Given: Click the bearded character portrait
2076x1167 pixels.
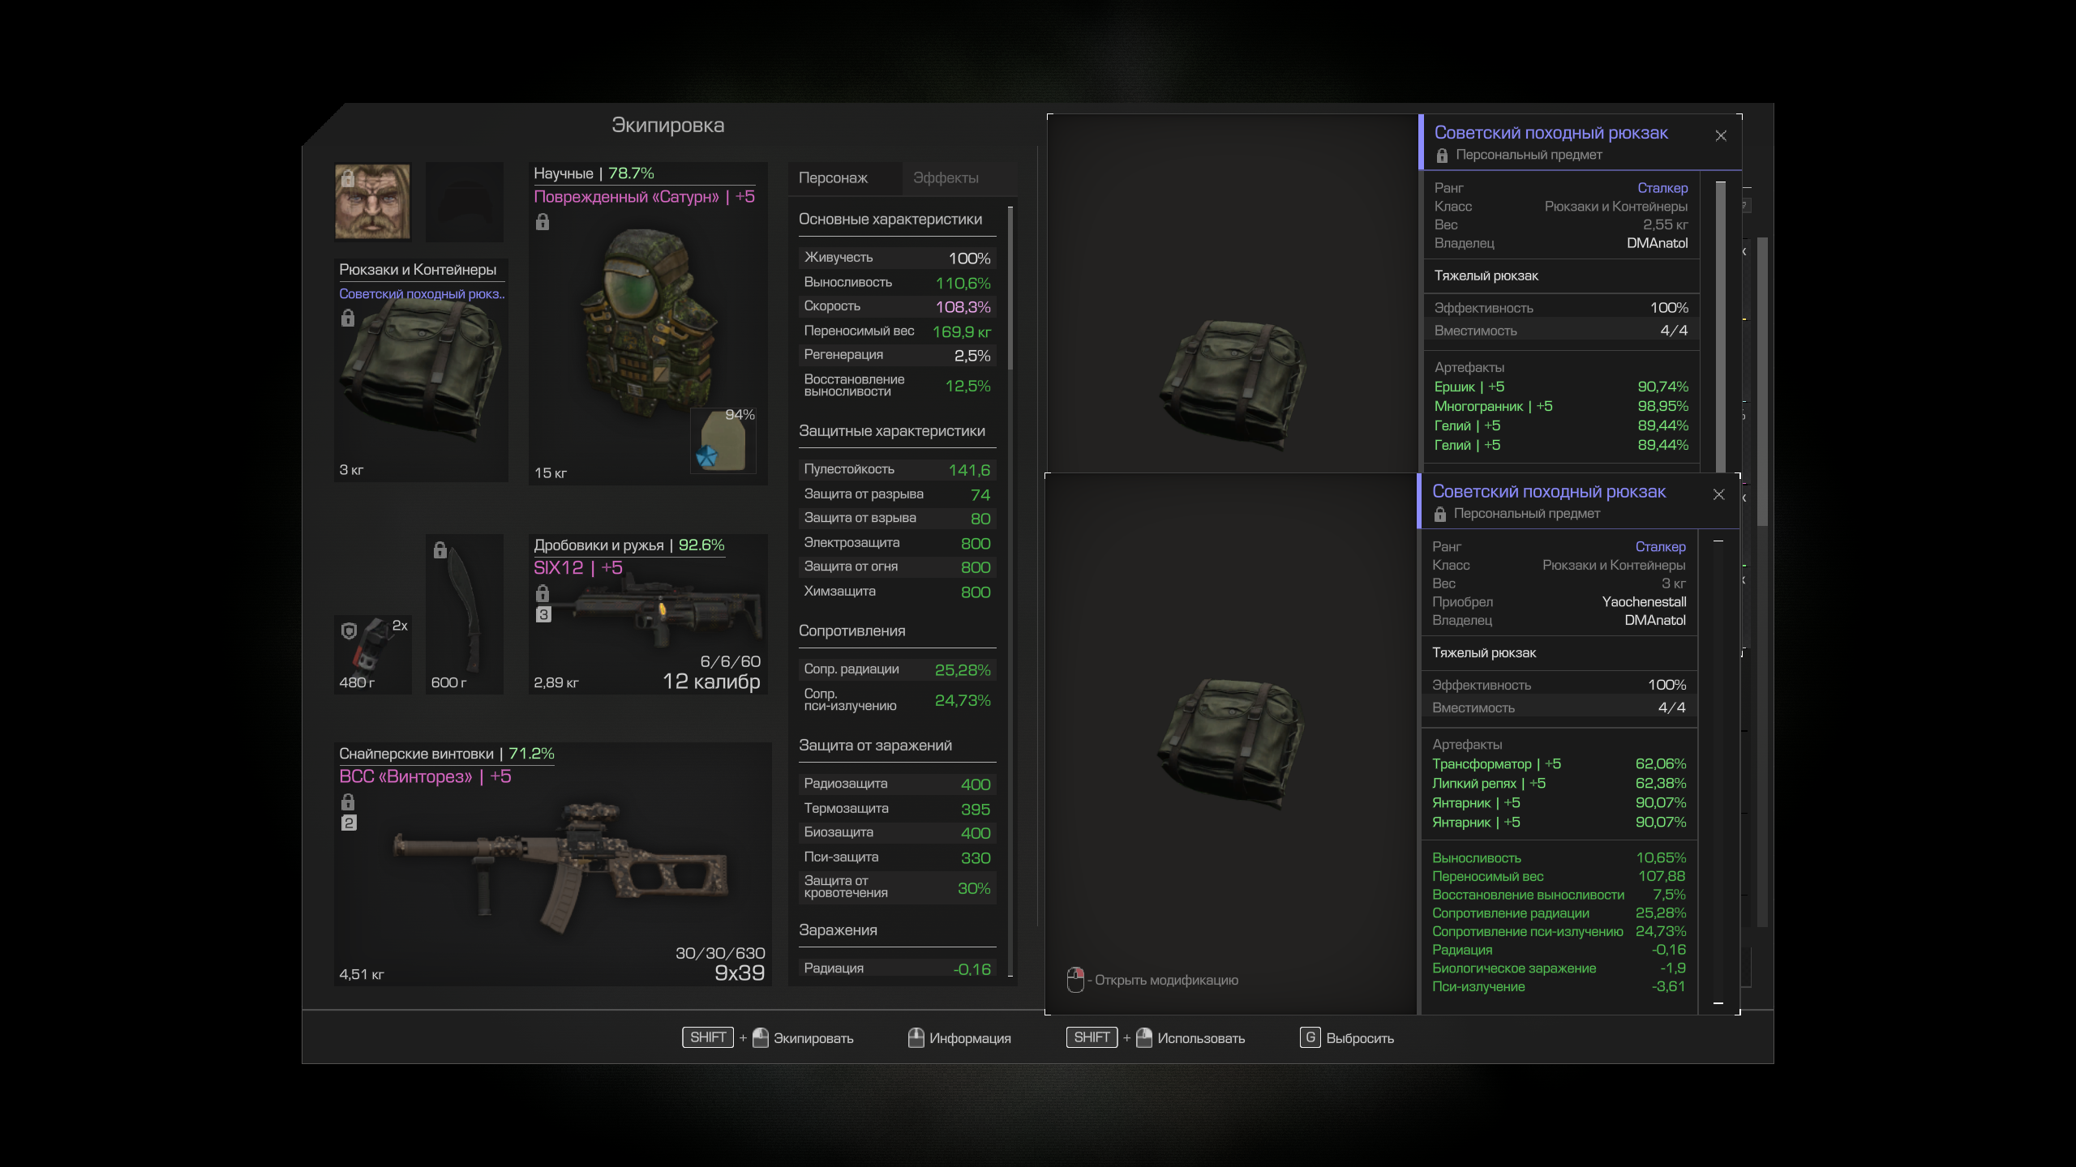Looking at the screenshot, I should (372, 202).
